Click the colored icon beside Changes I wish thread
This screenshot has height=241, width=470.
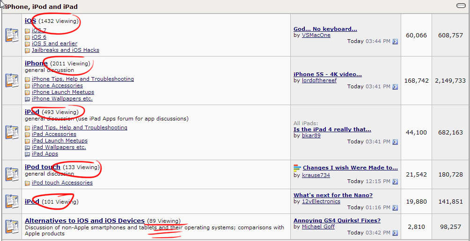tap(297, 168)
